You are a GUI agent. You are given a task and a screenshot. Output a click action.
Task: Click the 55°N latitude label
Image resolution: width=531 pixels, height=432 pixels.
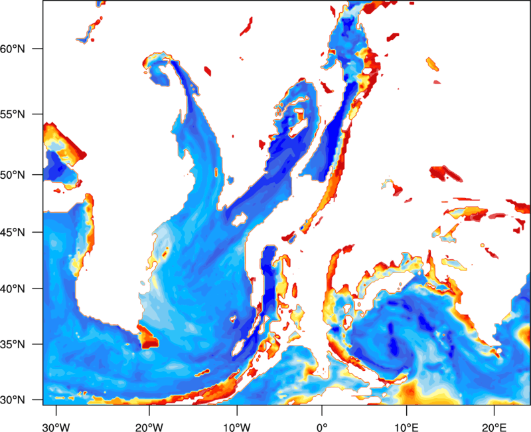click(13, 114)
